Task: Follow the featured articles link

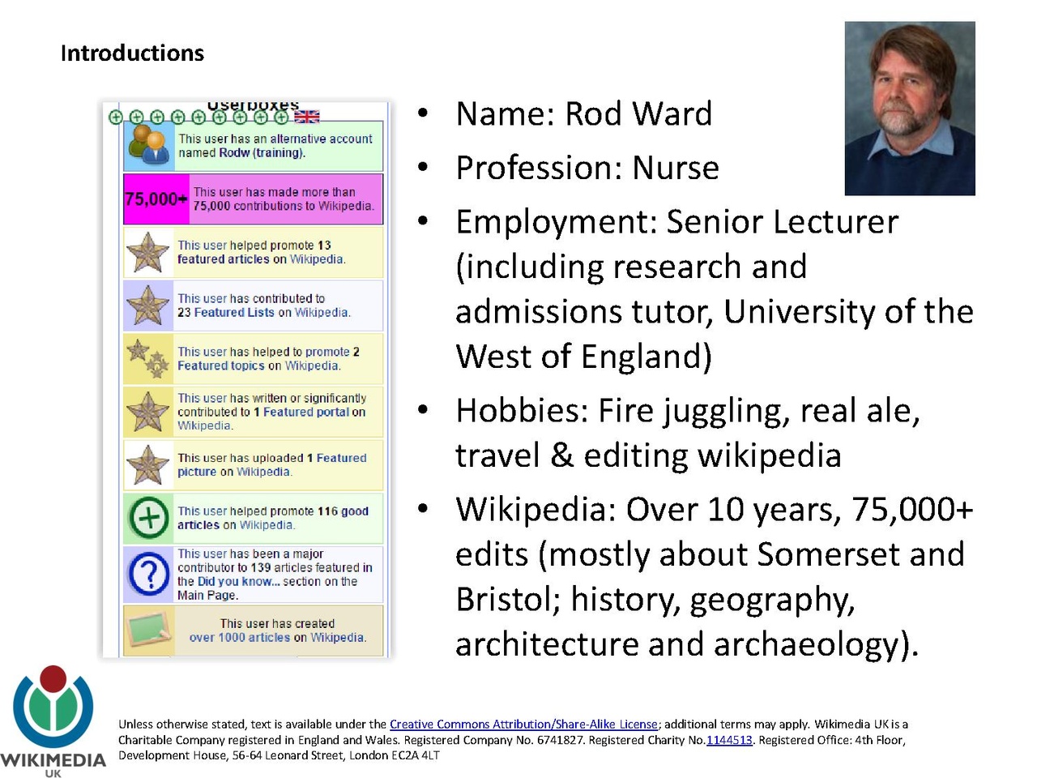Action: (224, 259)
